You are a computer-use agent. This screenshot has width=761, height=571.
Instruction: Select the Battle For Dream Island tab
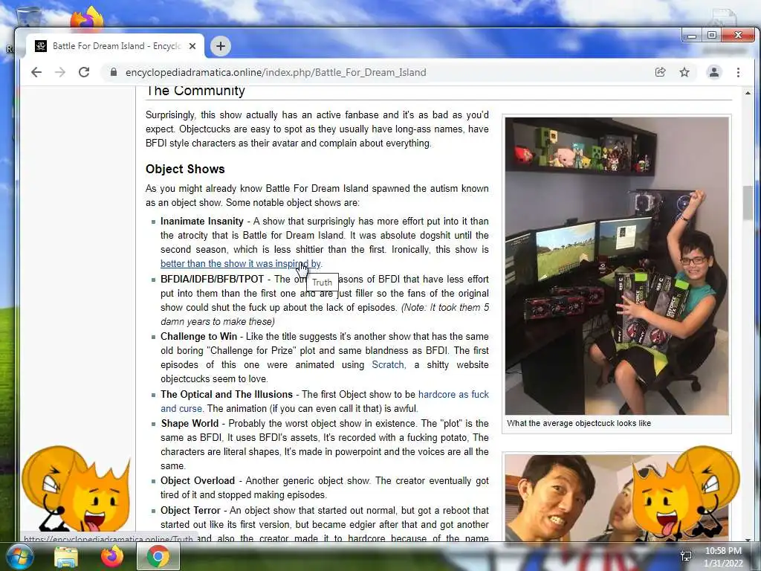[115, 46]
